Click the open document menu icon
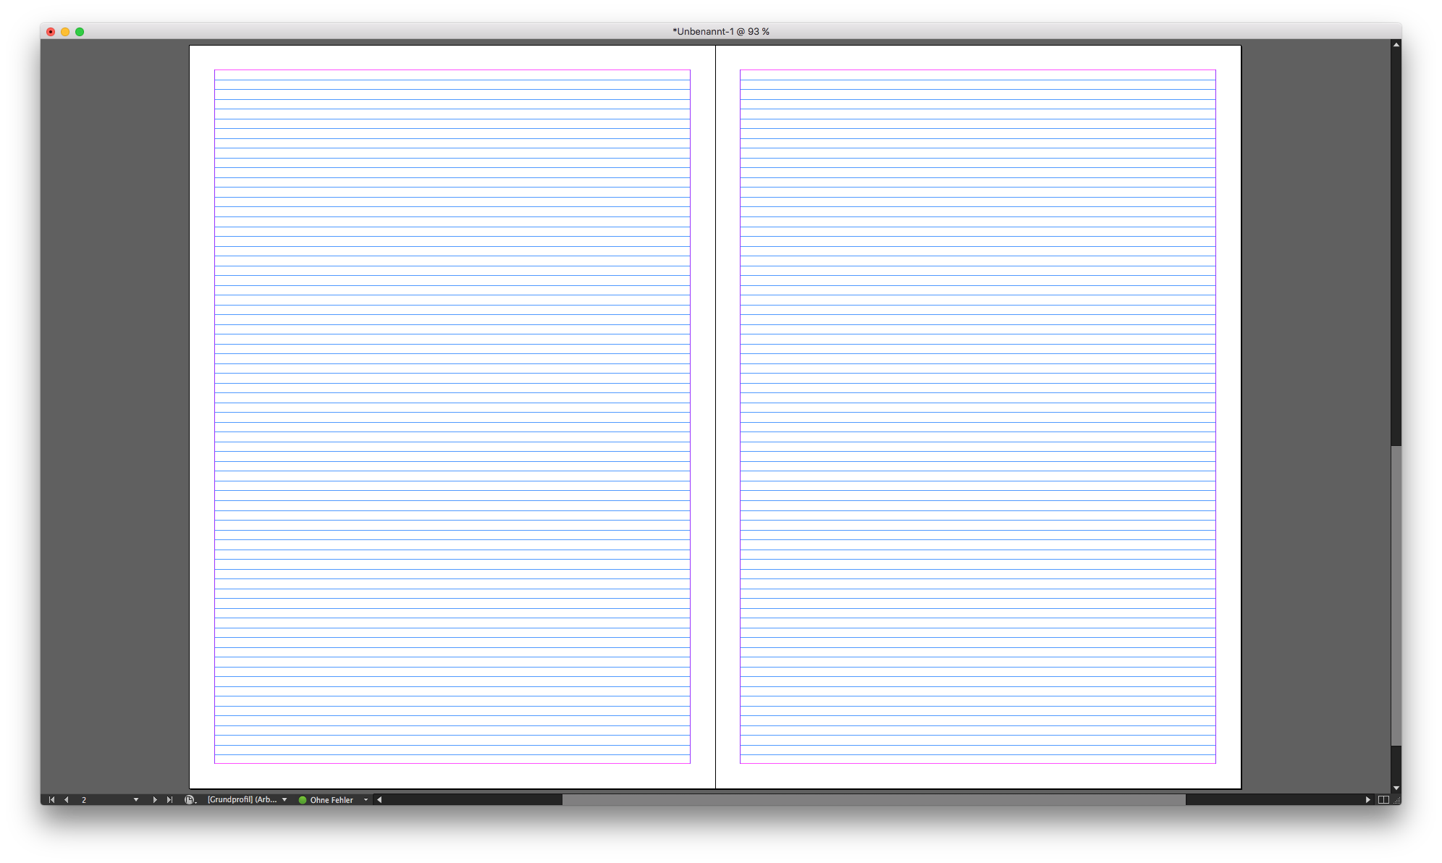The height and width of the screenshot is (863, 1442). click(x=190, y=800)
